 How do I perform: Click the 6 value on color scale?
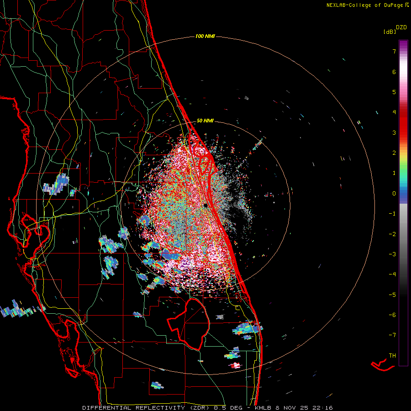pos(394,72)
